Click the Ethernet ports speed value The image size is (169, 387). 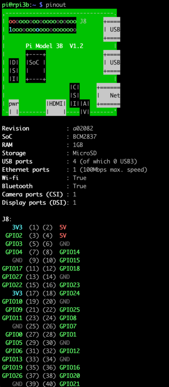click(110, 170)
